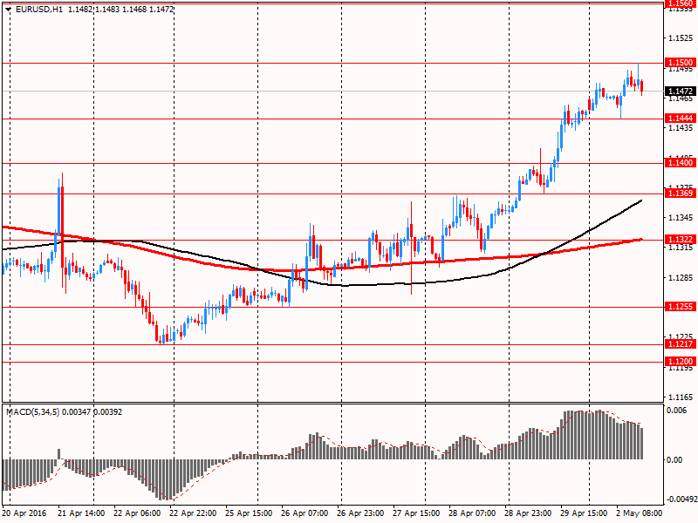Click the MACD scale value 0.00

tap(674, 460)
